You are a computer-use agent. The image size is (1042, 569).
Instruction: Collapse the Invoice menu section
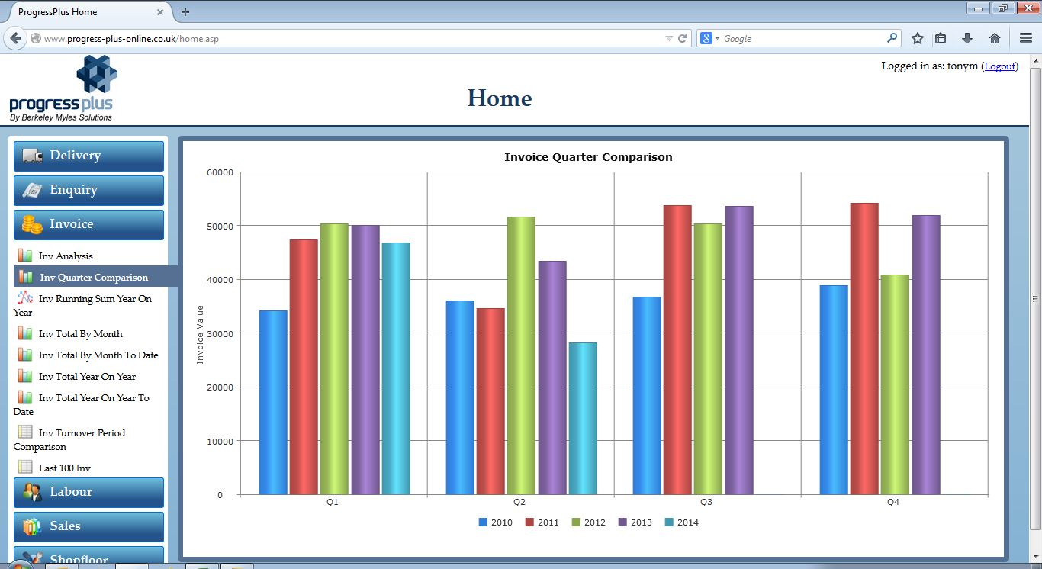tap(88, 224)
